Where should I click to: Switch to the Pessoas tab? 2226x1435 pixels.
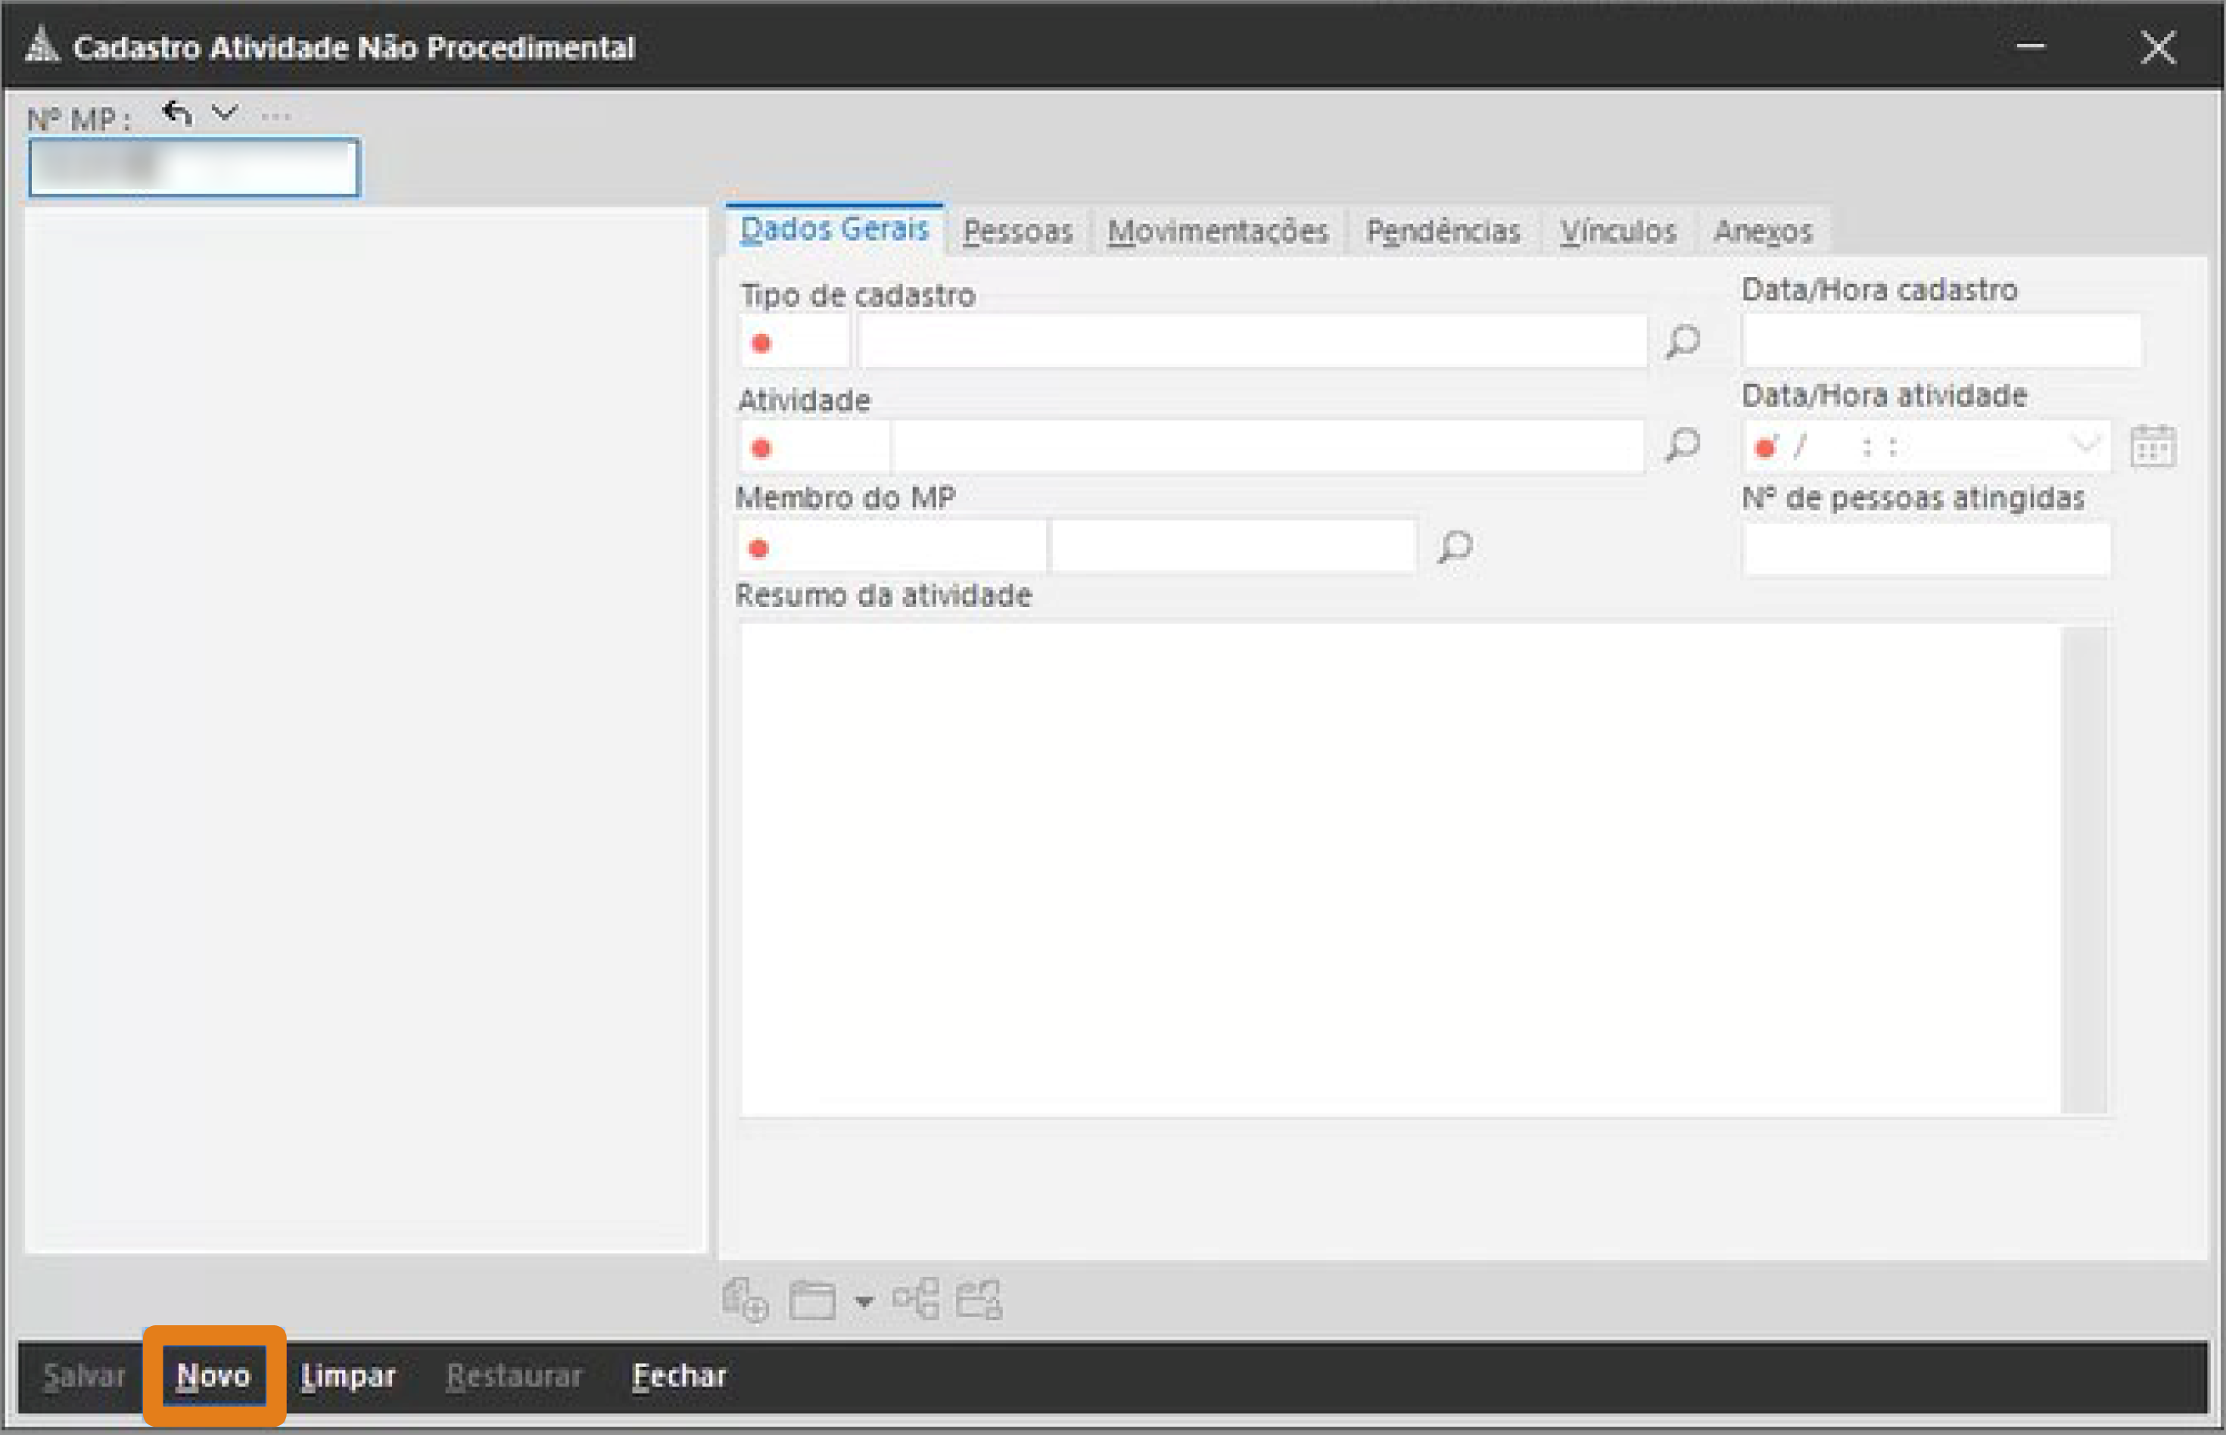click(x=1017, y=230)
